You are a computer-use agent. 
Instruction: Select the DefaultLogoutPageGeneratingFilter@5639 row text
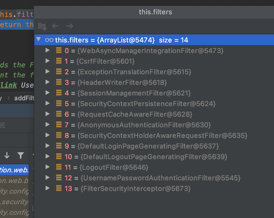[154, 157]
